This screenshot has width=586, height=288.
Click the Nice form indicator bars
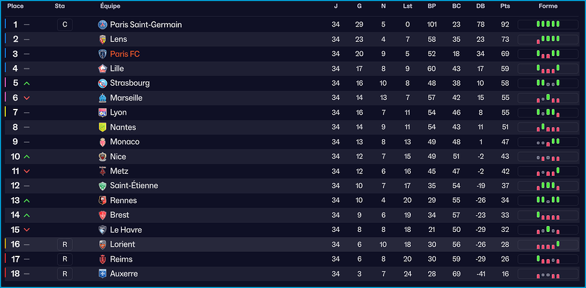548,157
